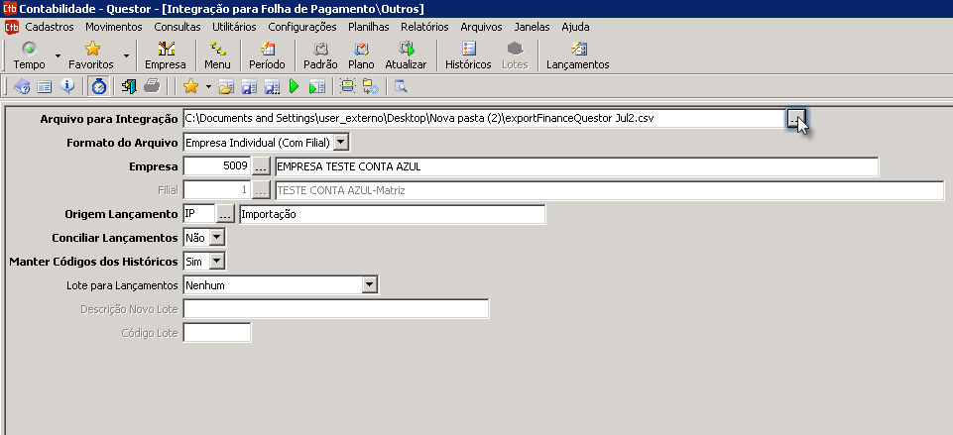The width and height of the screenshot is (953, 435).
Task: Open the Período toolbar button
Action: [x=267, y=54]
